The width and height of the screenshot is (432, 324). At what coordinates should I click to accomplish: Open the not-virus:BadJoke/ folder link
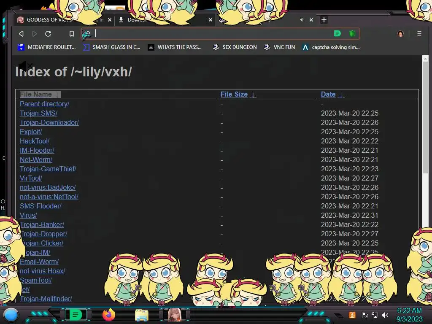[x=48, y=187]
